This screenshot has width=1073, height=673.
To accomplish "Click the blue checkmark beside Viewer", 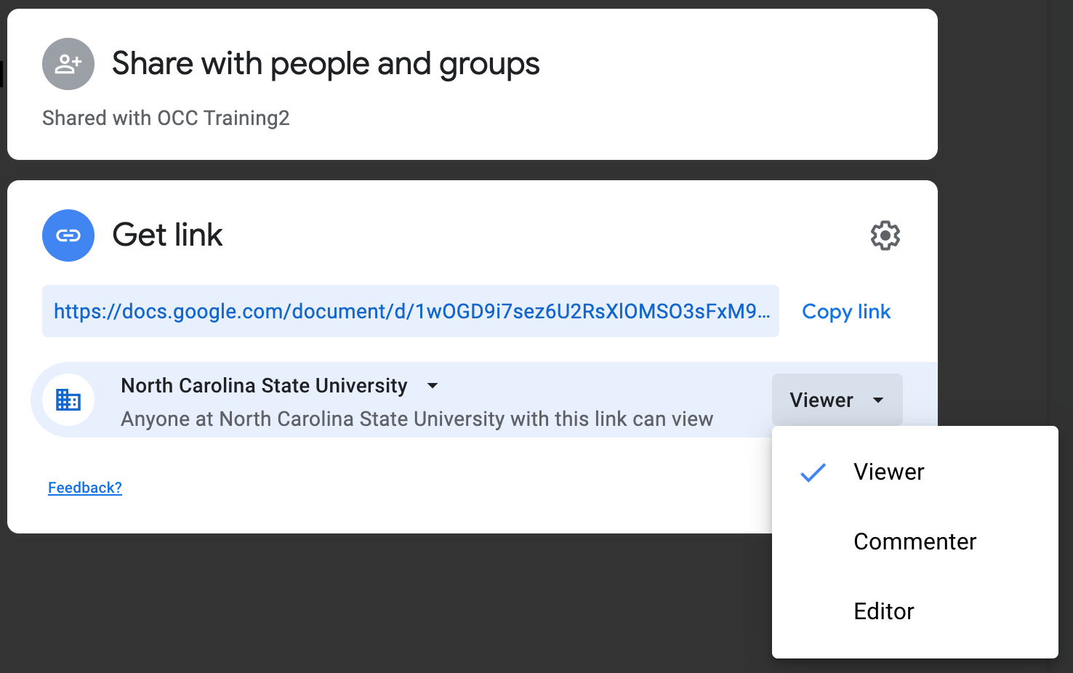I will pos(813,472).
